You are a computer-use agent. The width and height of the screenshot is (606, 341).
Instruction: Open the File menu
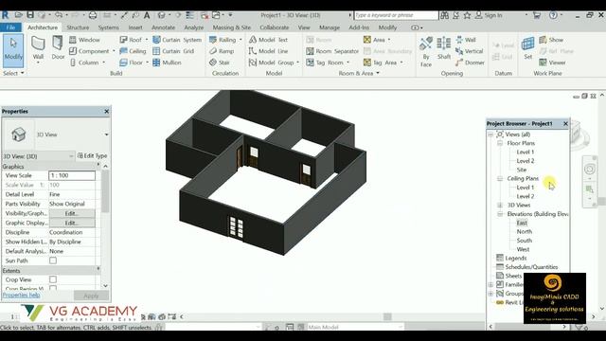[10, 27]
